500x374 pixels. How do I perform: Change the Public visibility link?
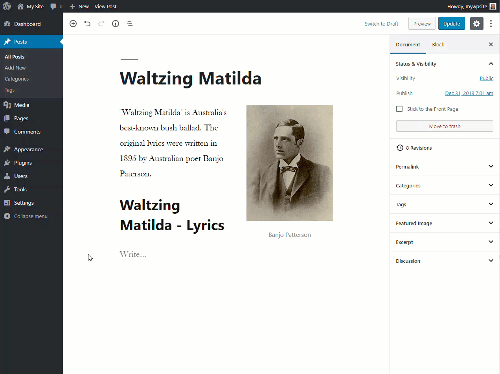pyautogui.click(x=487, y=78)
